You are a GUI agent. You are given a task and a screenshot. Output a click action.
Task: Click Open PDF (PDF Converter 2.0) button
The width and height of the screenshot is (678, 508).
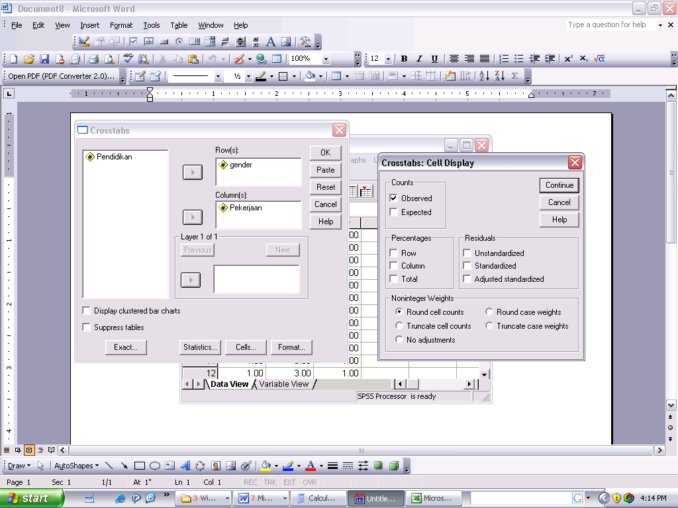(62, 76)
